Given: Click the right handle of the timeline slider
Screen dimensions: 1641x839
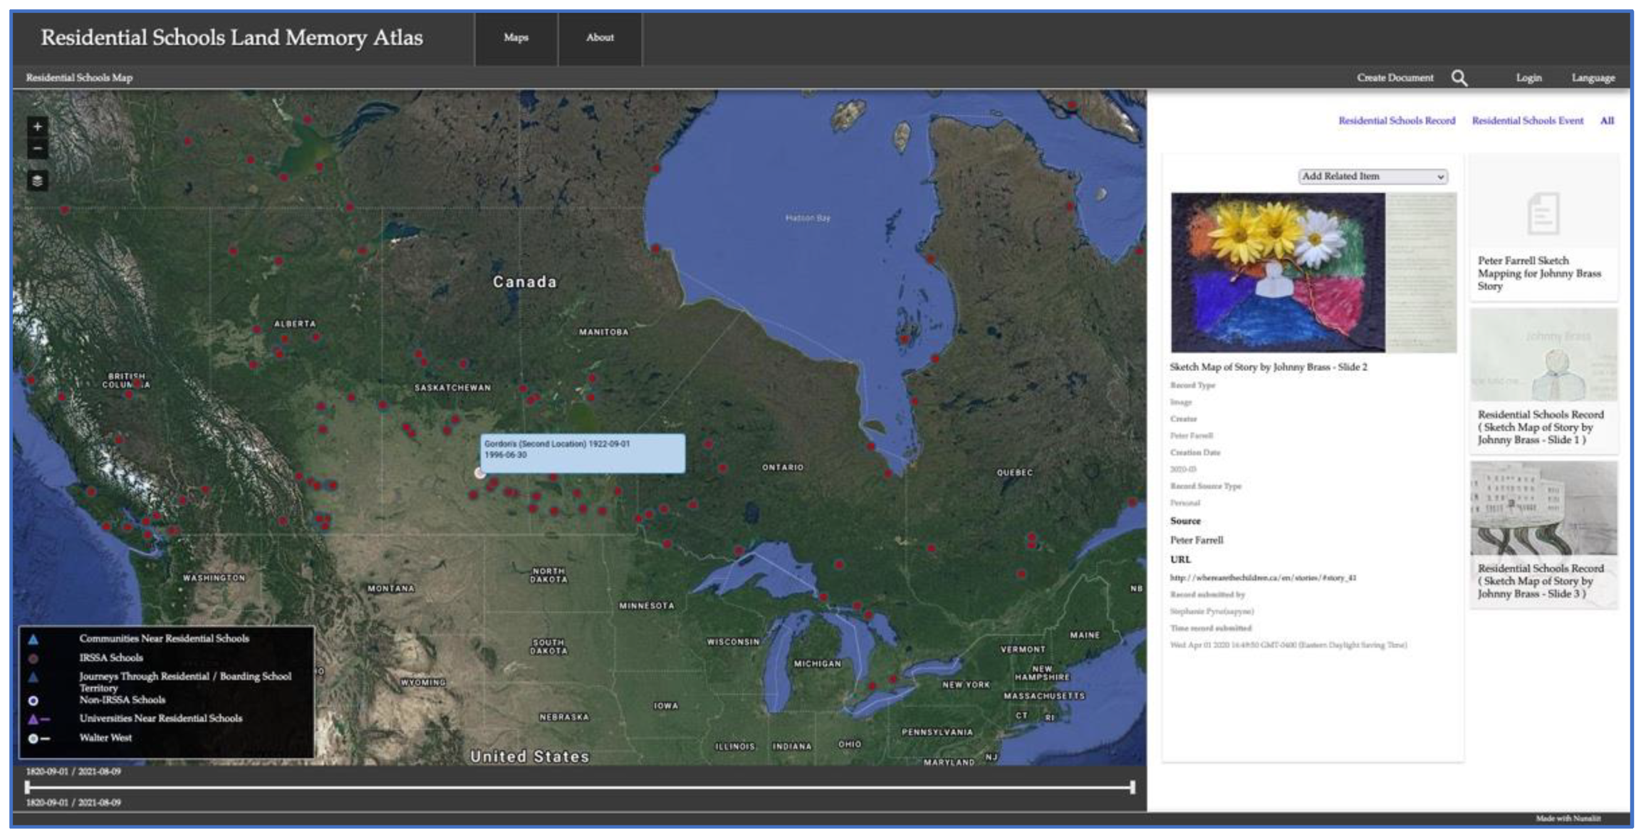Looking at the screenshot, I should pyautogui.click(x=1132, y=788).
